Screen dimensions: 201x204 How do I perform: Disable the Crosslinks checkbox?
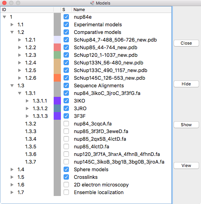(x=66, y=177)
